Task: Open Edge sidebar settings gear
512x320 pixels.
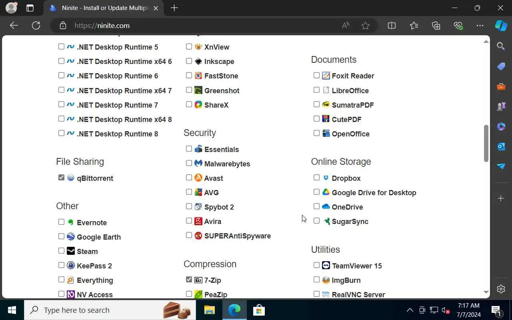Action: pos(501,289)
